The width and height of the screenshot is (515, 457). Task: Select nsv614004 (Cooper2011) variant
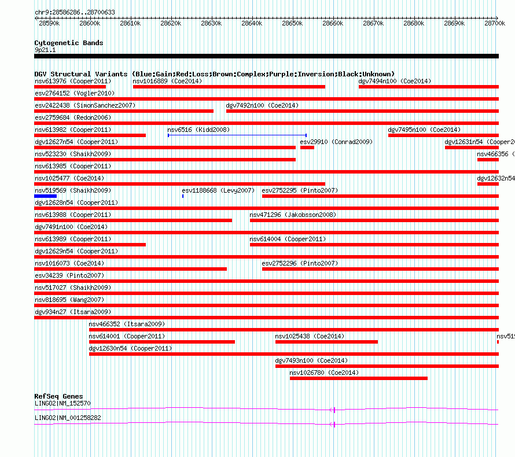tap(288, 239)
